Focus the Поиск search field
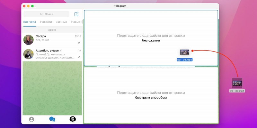 [46, 14]
